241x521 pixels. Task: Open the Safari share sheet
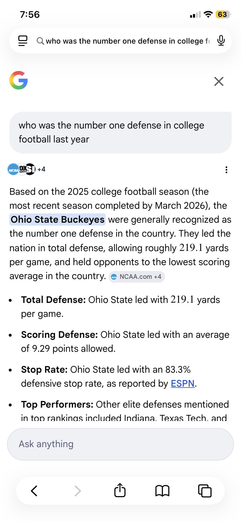click(x=120, y=490)
